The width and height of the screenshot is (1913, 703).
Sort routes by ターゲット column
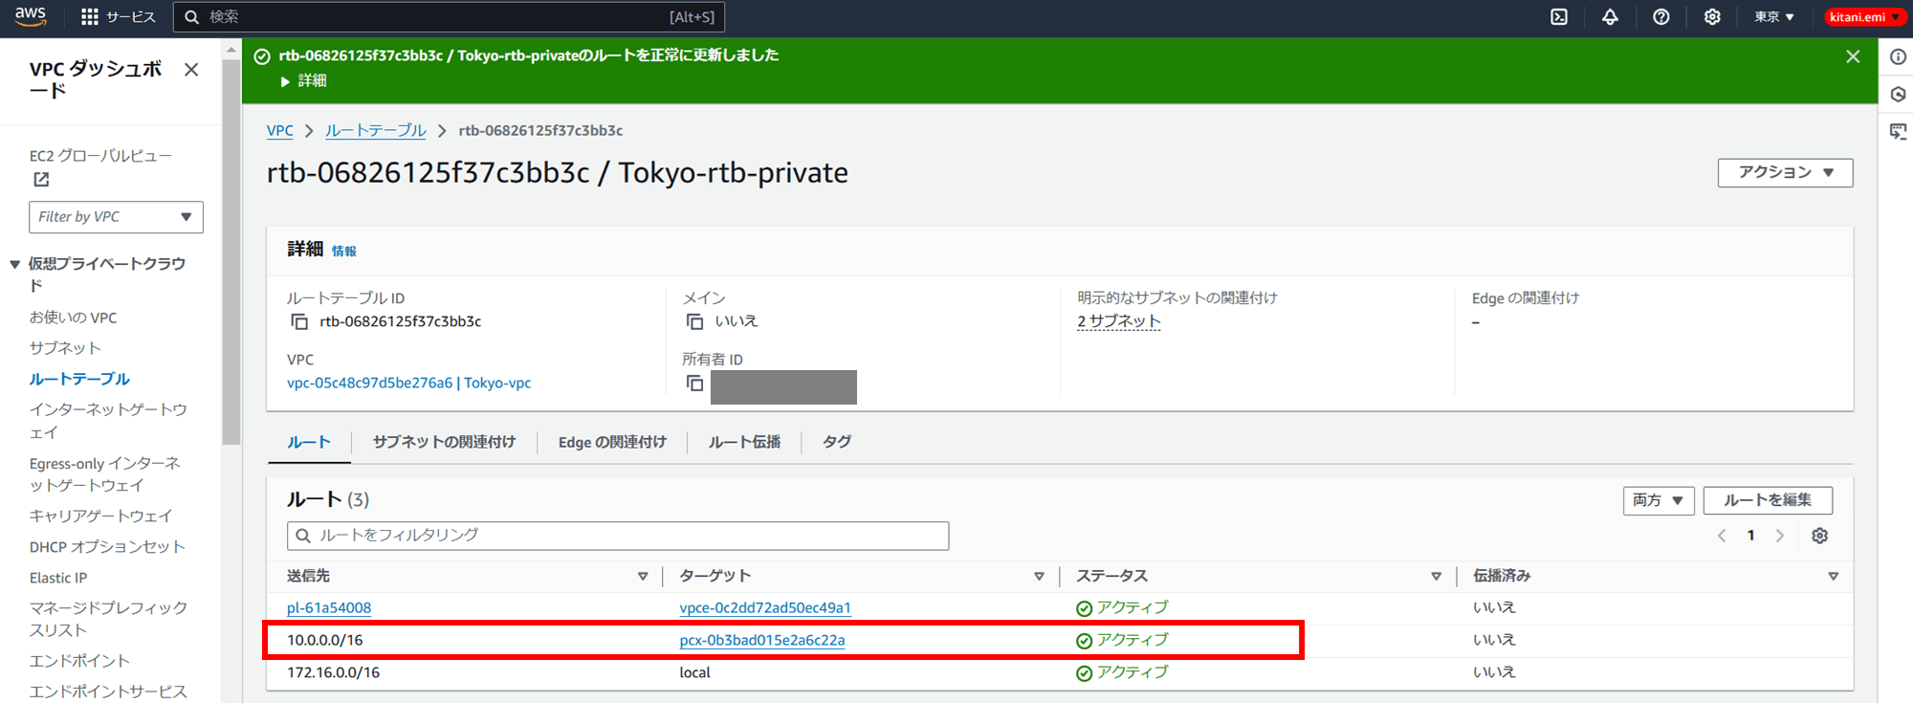point(1039,577)
